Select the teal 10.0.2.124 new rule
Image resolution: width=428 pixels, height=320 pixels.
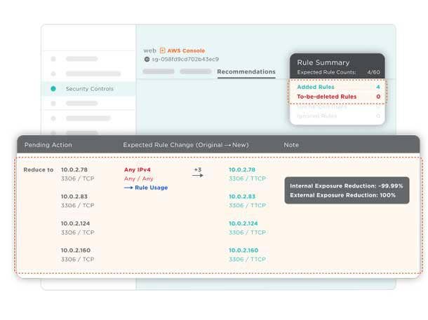point(243,223)
